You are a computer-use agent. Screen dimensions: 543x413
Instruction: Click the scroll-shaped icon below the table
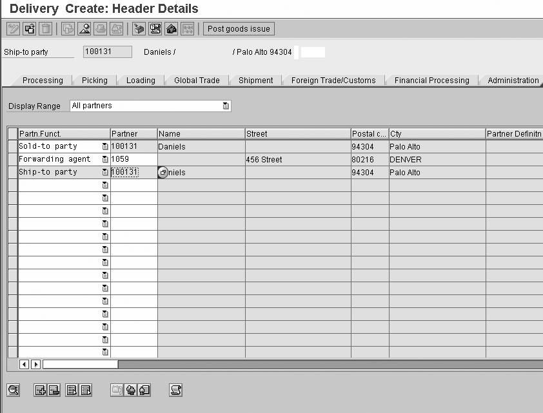click(175, 390)
